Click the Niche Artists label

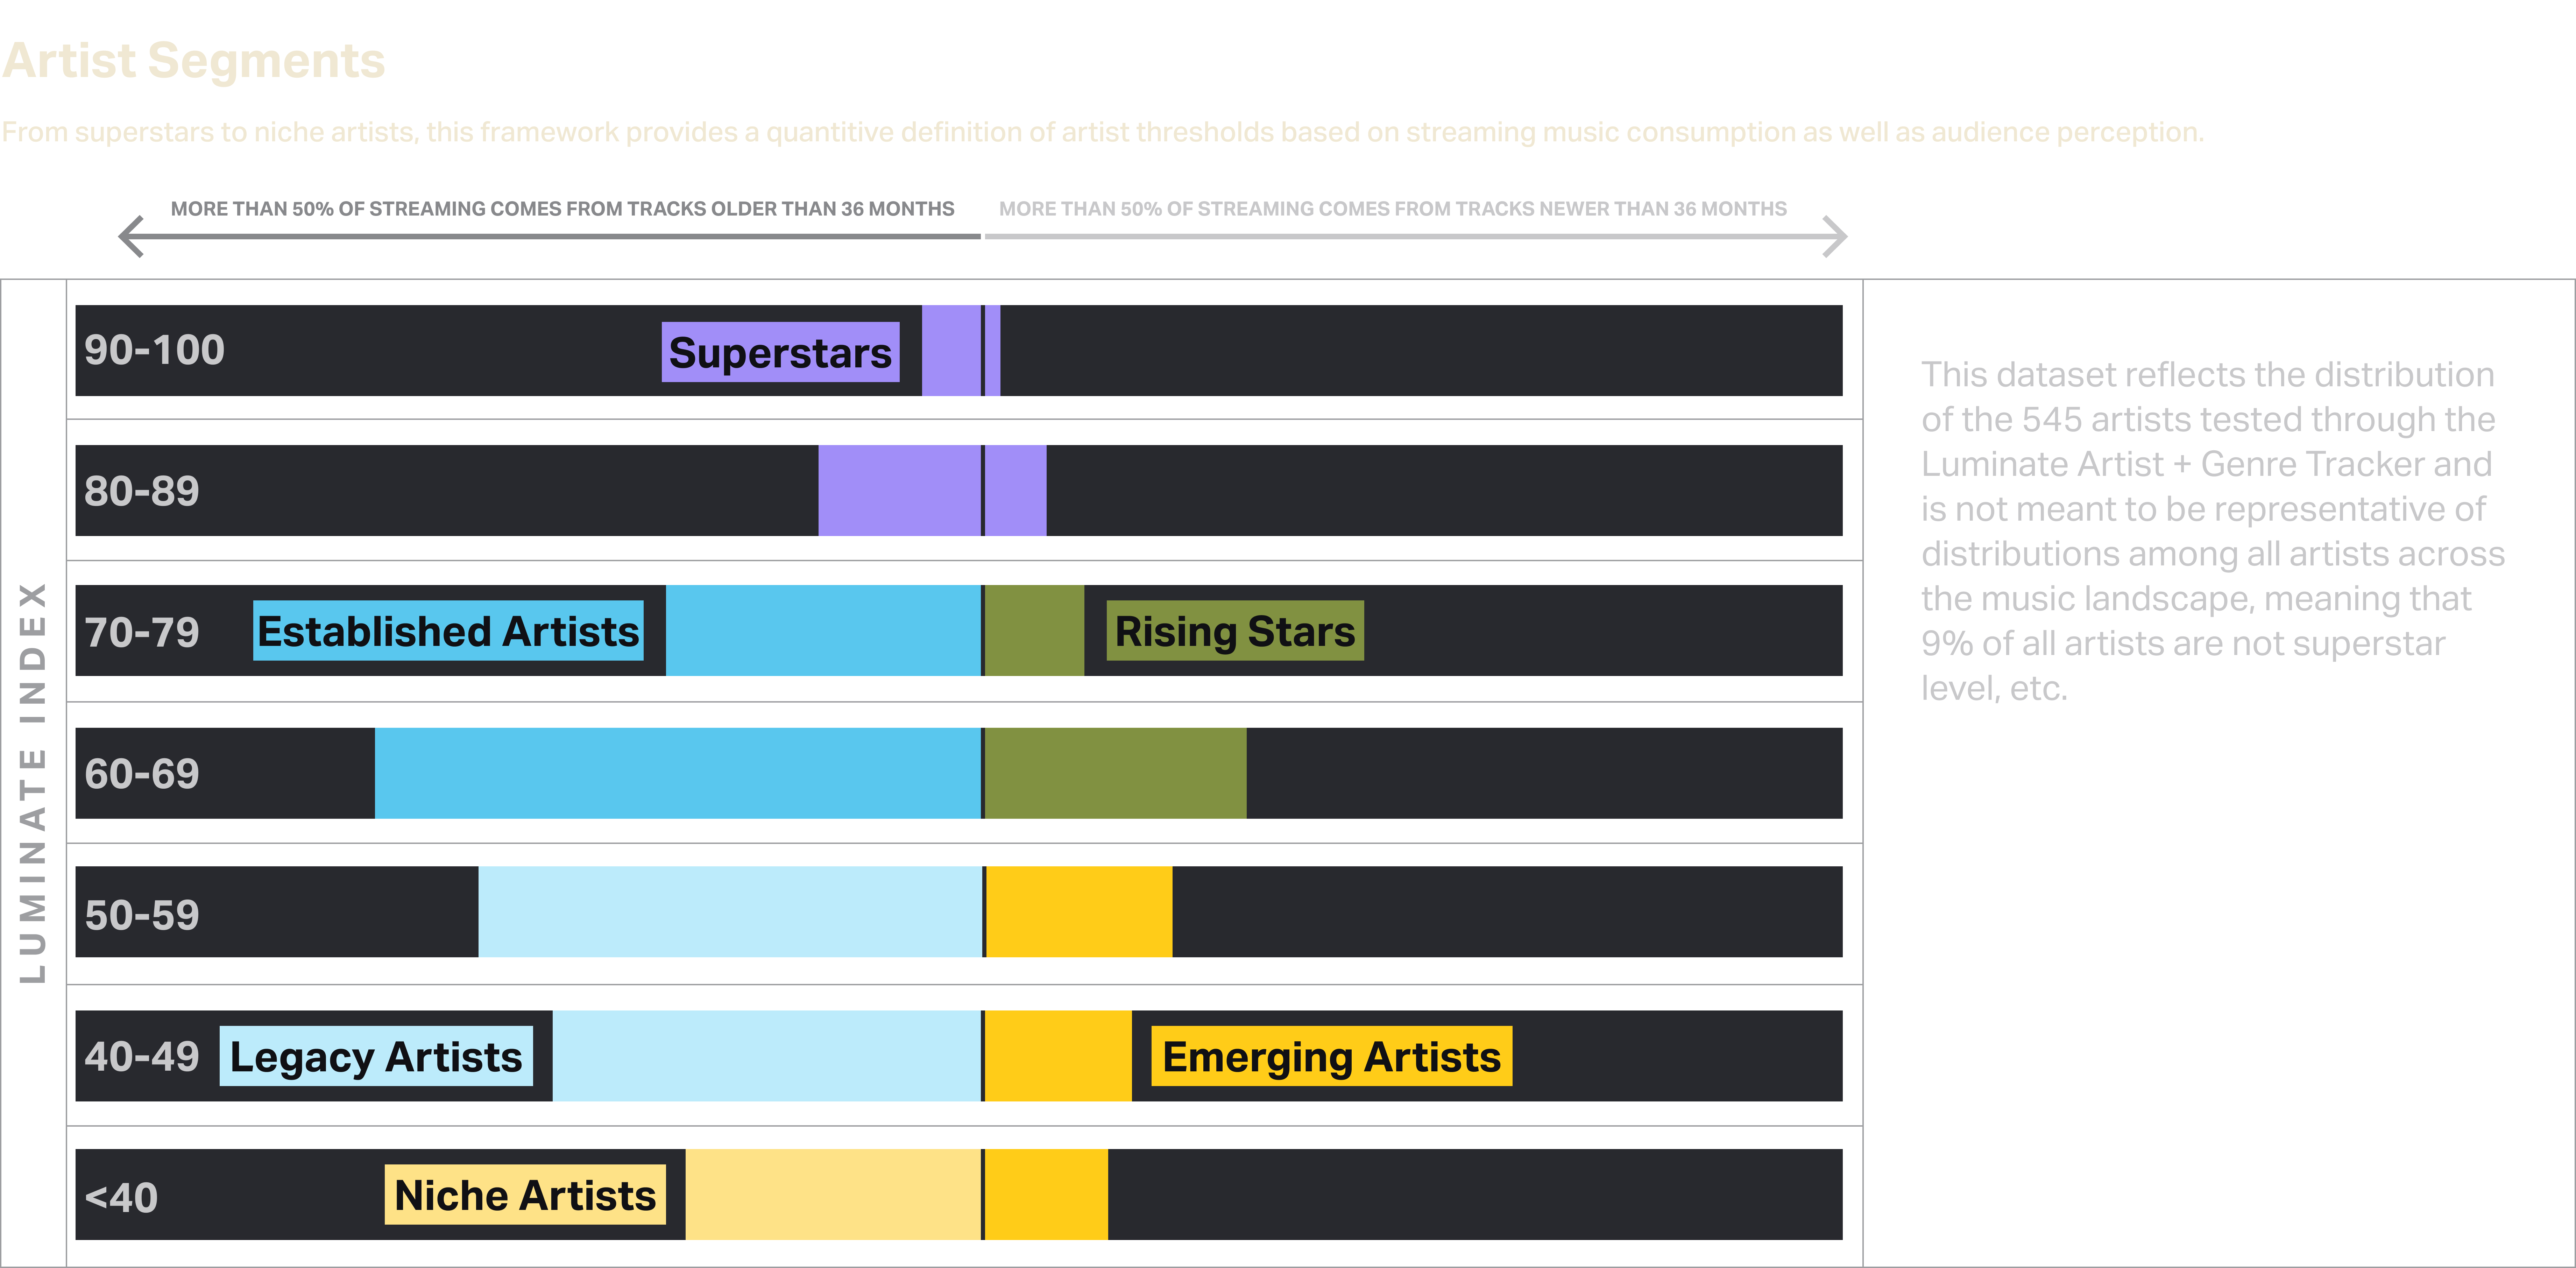(525, 1195)
